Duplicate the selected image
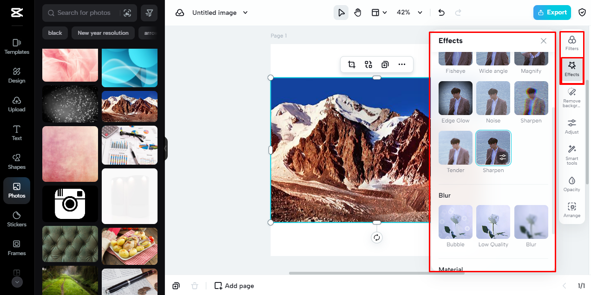This screenshot has width=591, height=295. 385,64
